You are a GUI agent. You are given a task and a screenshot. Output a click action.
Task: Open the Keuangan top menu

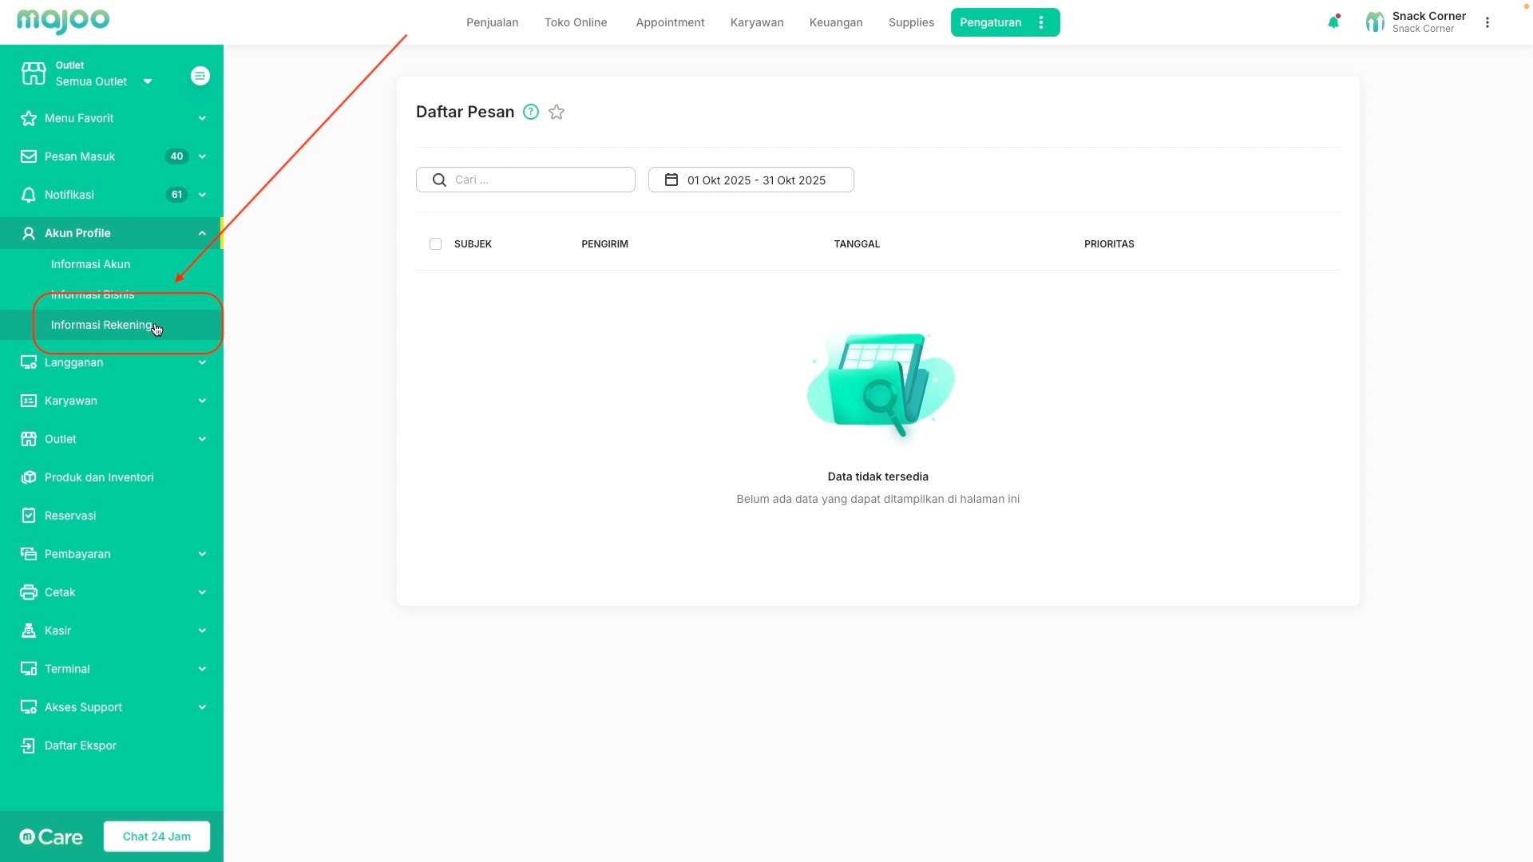tap(835, 22)
